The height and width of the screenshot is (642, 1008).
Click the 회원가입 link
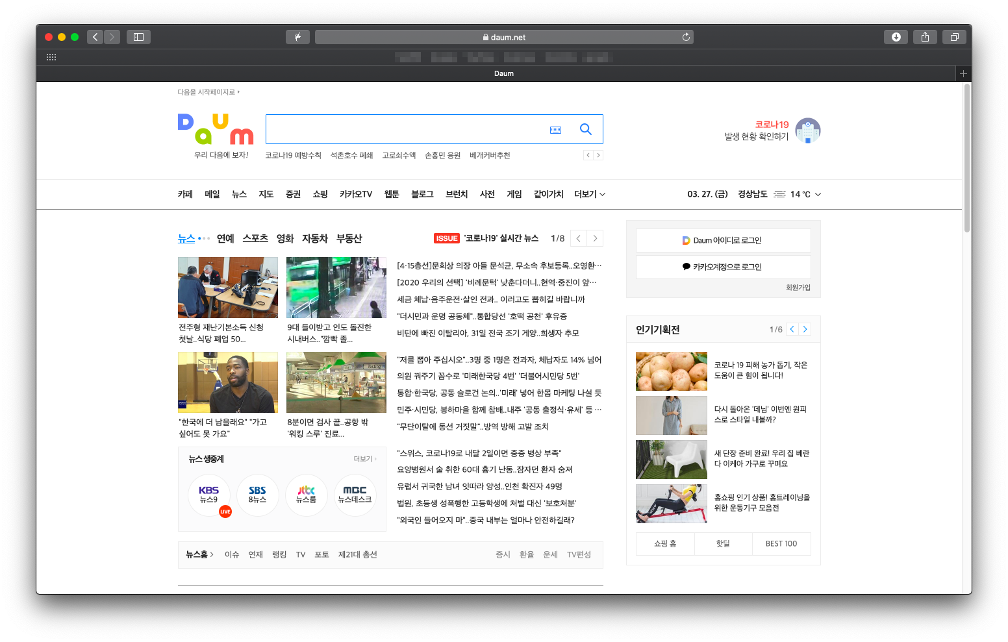click(798, 288)
